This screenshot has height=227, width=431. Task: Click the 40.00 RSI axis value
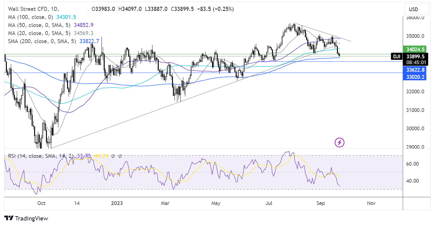pyautogui.click(x=413, y=181)
